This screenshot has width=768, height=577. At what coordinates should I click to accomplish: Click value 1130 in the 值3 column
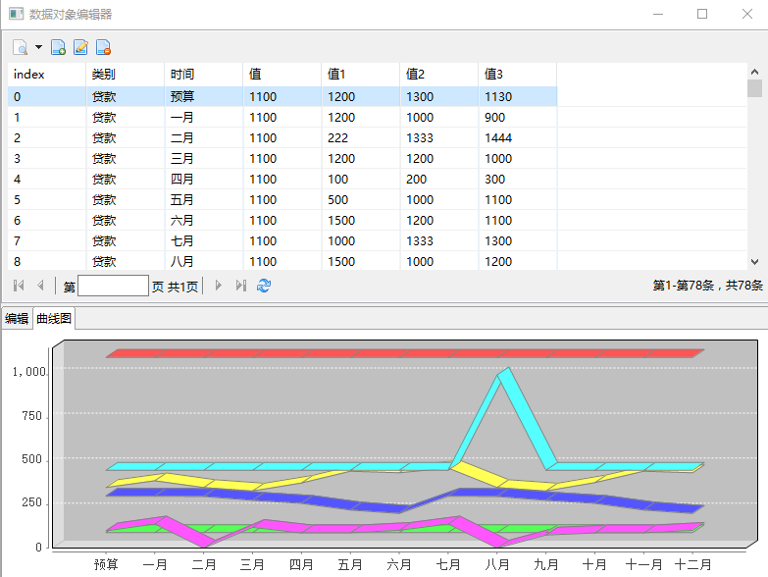(498, 97)
